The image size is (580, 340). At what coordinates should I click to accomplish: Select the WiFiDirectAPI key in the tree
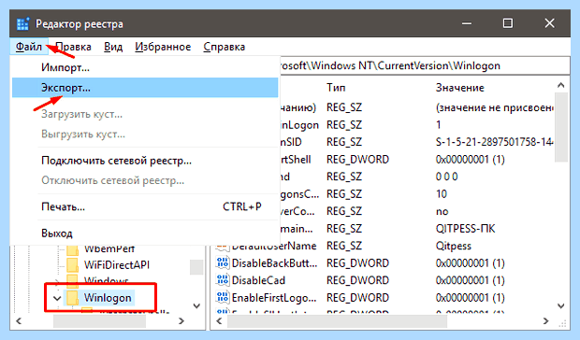(x=117, y=265)
